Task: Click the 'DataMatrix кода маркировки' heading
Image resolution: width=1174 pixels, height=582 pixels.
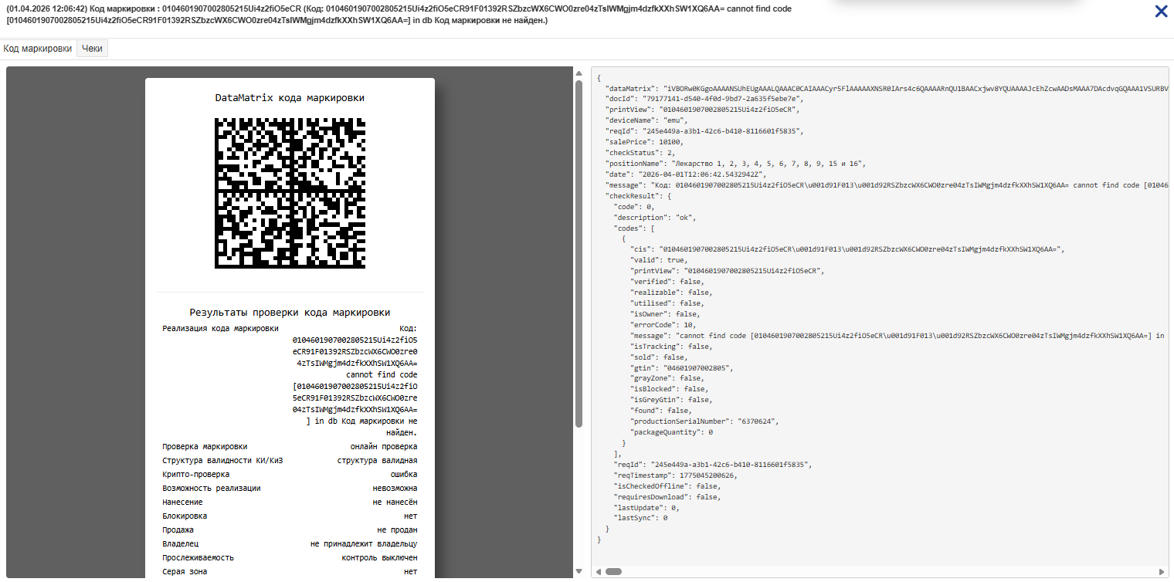Action: 290,98
